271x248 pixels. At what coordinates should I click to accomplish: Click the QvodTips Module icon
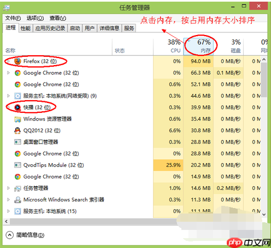click(17, 165)
